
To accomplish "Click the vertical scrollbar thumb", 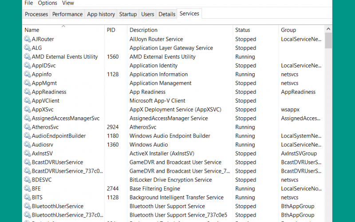I will coord(328,40).
